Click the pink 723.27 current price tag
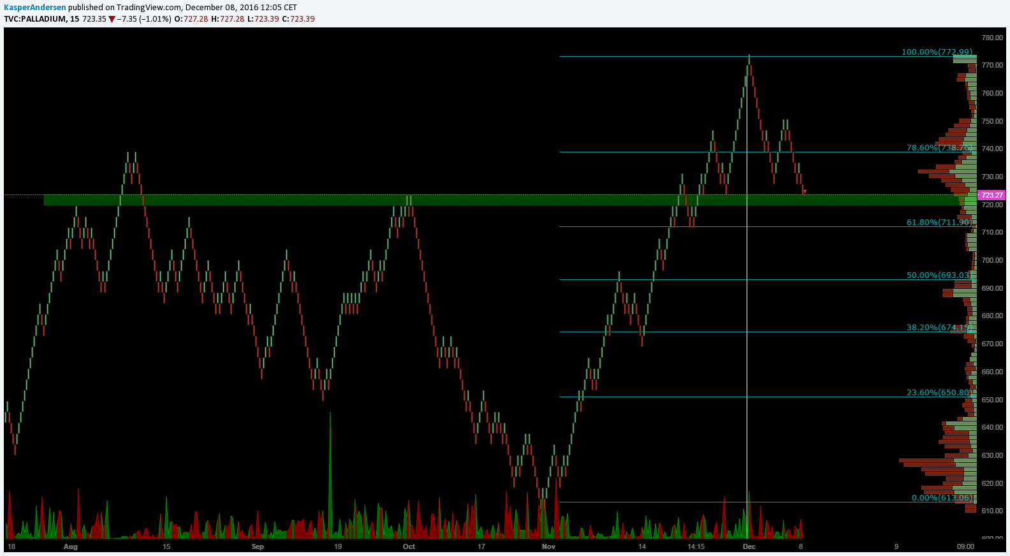This screenshot has width=1010, height=556. [992, 195]
